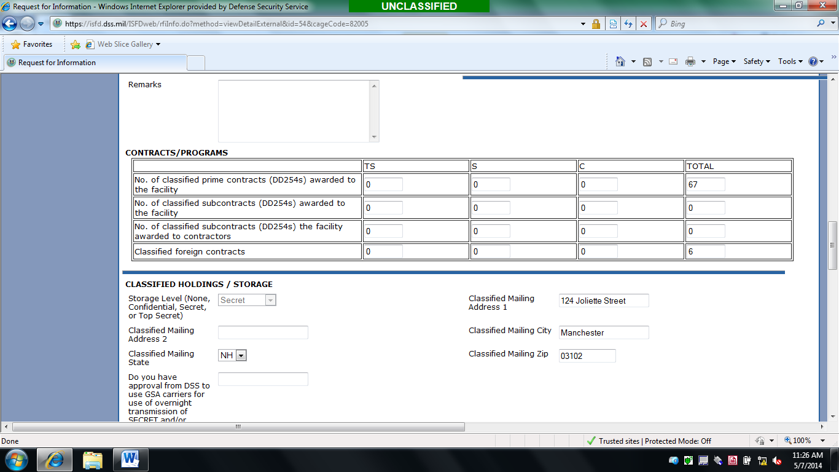This screenshot has width=839, height=472.
Task: Click Trusted sites security zone status
Action: point(648,441)
